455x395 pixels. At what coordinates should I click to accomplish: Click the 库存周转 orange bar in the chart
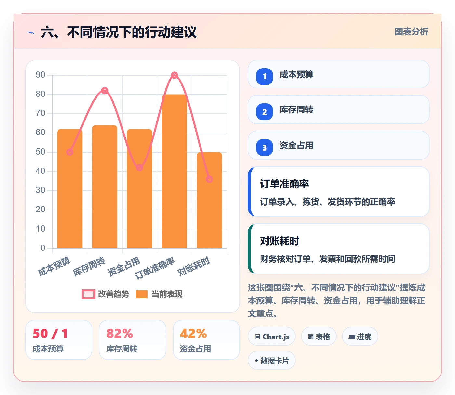pyautogui.click(x=105, y=187)
